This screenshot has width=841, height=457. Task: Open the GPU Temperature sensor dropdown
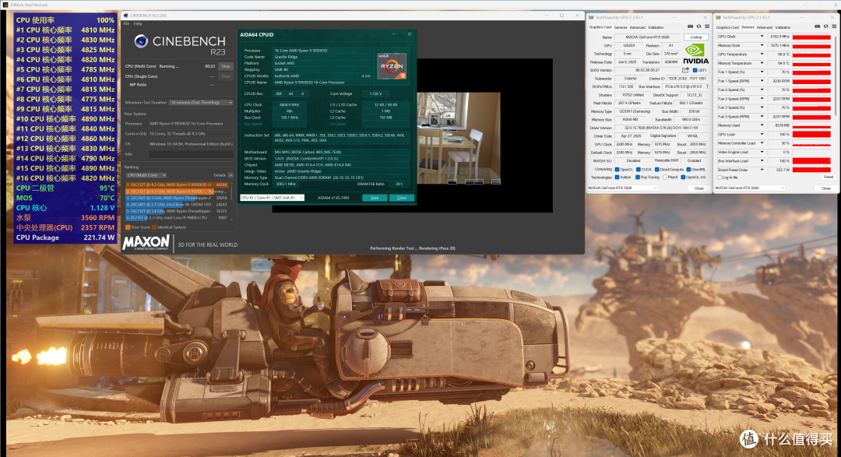pyautogui.click(x=762, y=54)
